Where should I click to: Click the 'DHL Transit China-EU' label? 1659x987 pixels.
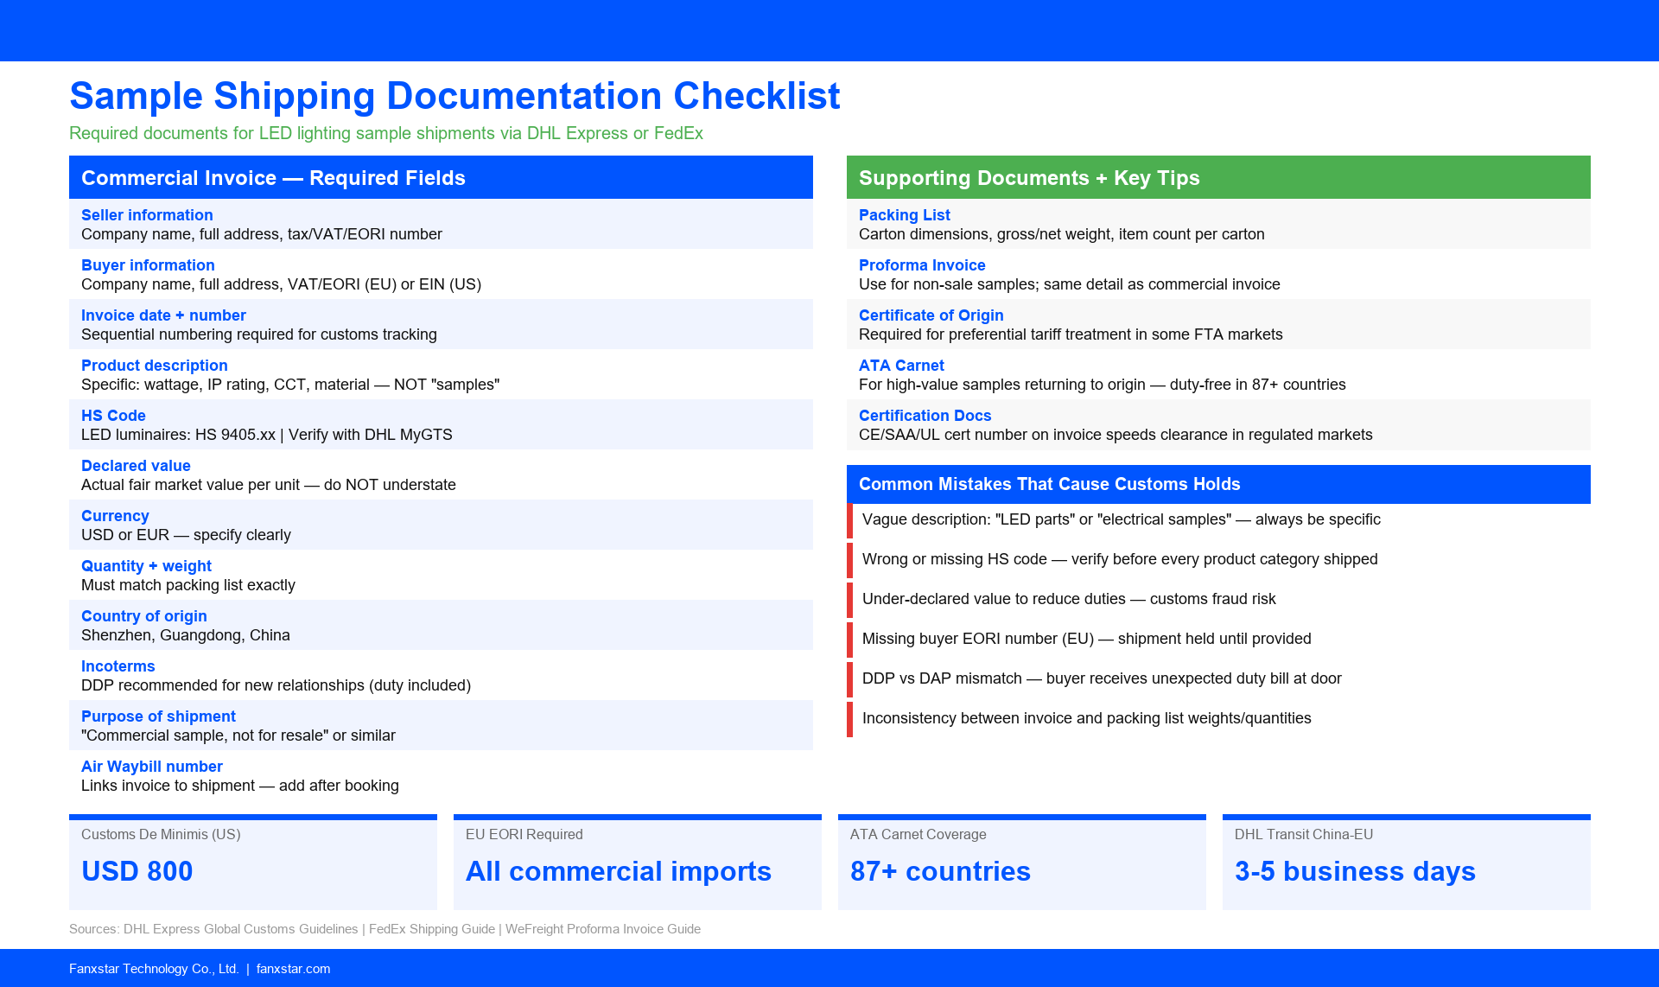(1304, 835)
